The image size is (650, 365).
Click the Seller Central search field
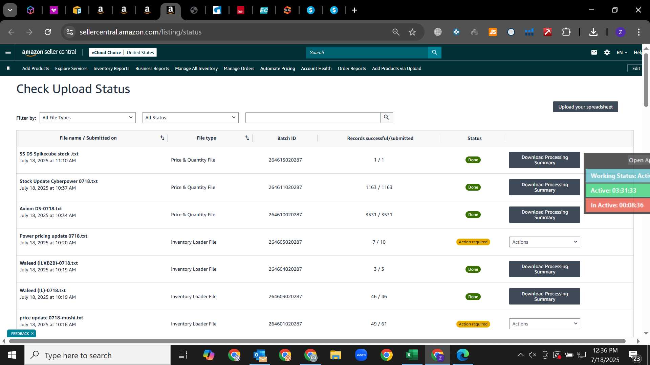[x=367, y=52]
